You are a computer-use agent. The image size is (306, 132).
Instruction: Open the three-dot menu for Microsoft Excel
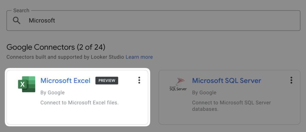[139, 80]
